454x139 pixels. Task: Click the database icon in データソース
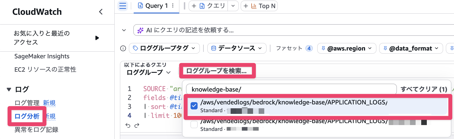point(214,48)
